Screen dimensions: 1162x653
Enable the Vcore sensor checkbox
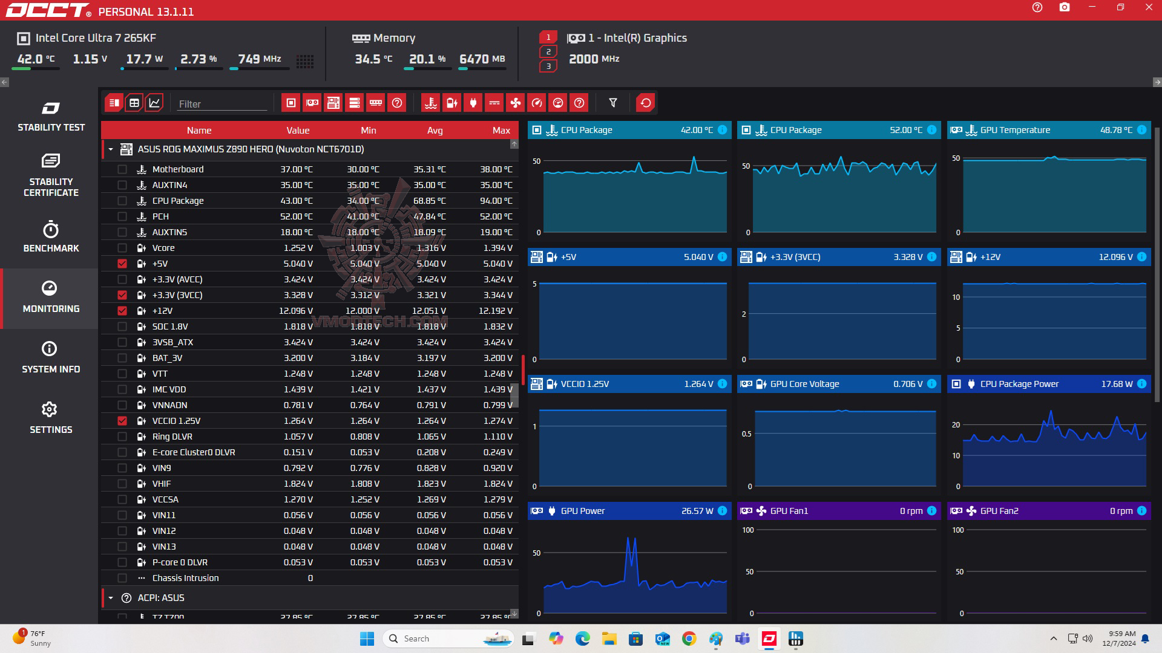pos(122,248)
